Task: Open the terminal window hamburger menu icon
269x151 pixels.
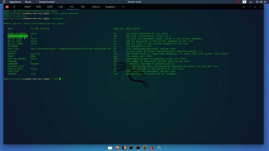Action: pos(244,7)
